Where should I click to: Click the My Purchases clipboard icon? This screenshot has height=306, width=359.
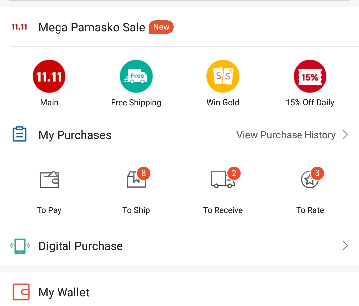coord(20,134)
